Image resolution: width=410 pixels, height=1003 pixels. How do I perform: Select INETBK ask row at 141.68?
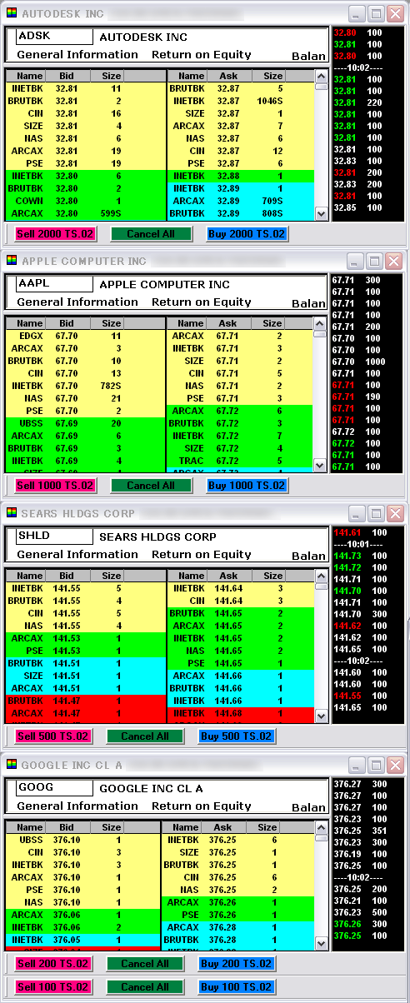tap(241, 713)
